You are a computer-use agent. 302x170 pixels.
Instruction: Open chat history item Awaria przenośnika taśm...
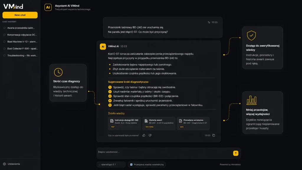click(x=20, y=28)
